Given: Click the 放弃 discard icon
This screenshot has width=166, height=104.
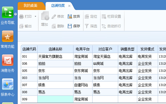Looking at the screenshot, I should 70,17.
